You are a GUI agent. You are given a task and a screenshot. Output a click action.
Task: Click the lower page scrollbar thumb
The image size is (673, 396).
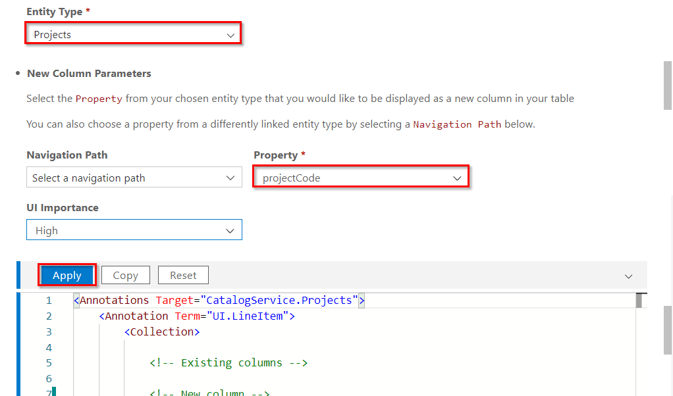[668, 330]
